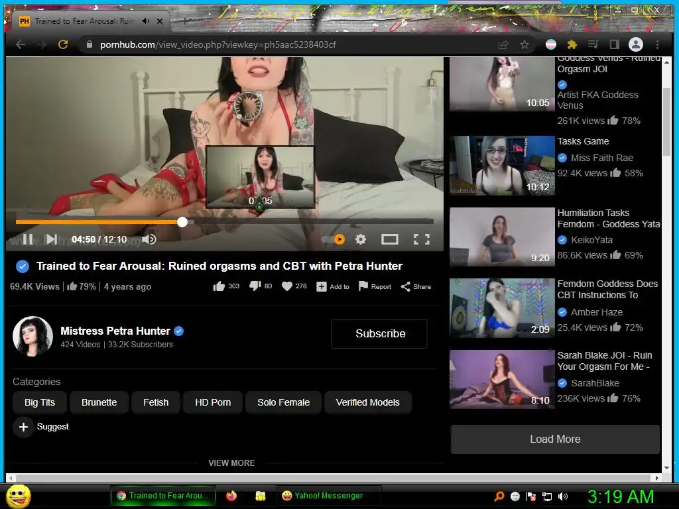679x509 pixels.
Task: Pause the video playback
Action: click(x=28, y=239)
